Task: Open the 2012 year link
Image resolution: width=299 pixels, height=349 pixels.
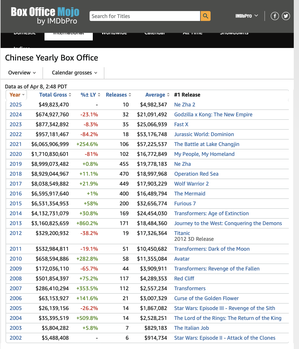Action: (16, 233)
